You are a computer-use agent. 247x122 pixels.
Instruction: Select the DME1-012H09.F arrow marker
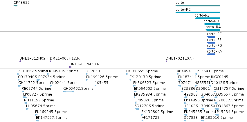pyautogui.click(x=20, y=61)
